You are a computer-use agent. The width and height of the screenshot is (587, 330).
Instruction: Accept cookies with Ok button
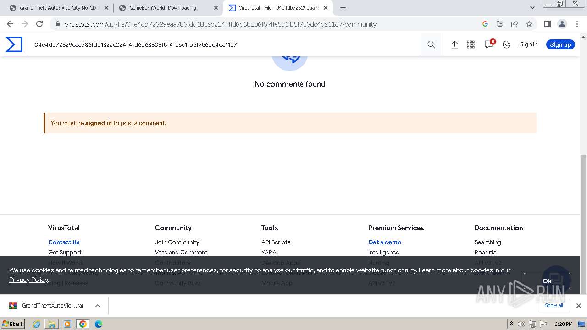pyautogui.click(x=547, y=281)
